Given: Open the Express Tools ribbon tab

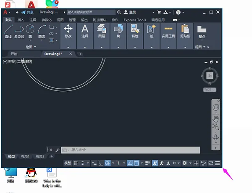Looking at the screenshot, I should pyautogui.click(x=135, y=20).
